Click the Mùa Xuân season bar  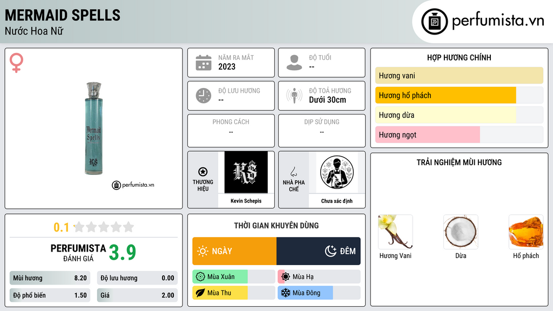(234, 277)
